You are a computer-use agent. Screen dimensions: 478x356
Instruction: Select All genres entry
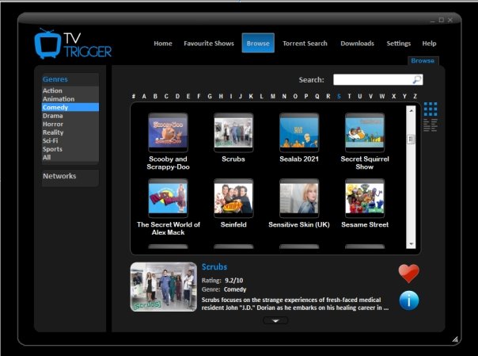pos(70,158)
